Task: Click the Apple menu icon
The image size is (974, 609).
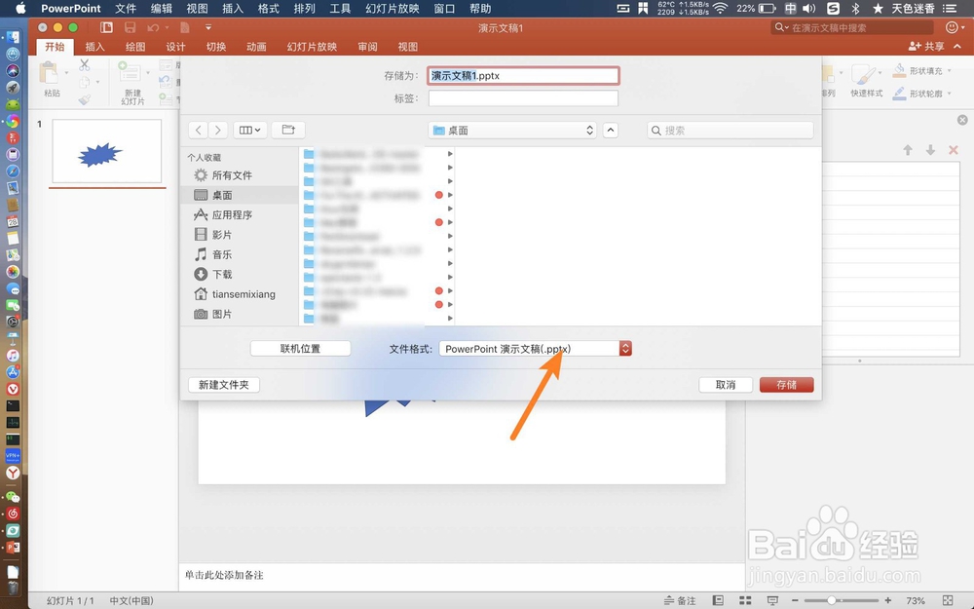Action: point(19,9)
